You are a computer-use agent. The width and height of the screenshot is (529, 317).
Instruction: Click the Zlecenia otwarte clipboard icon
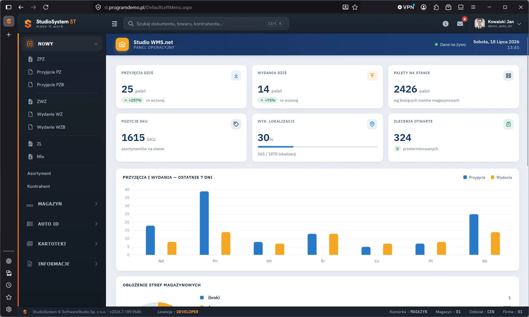tap(508, 124)
